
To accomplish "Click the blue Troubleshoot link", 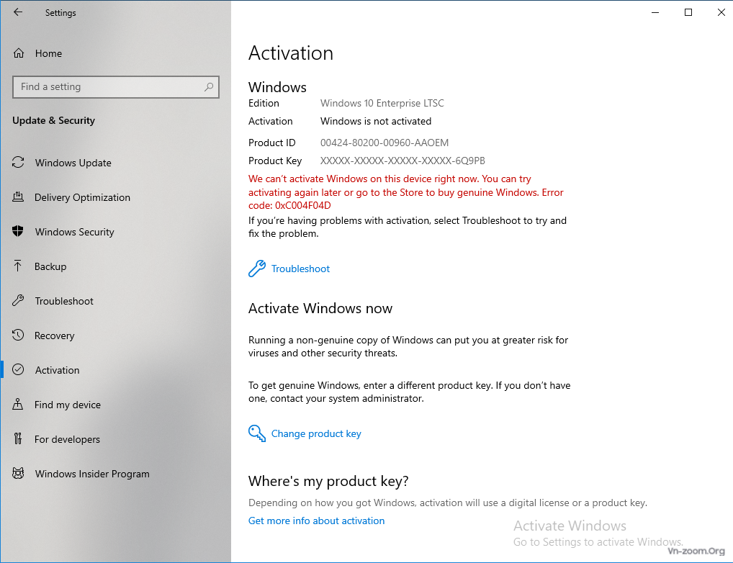I will click(300, 269).
